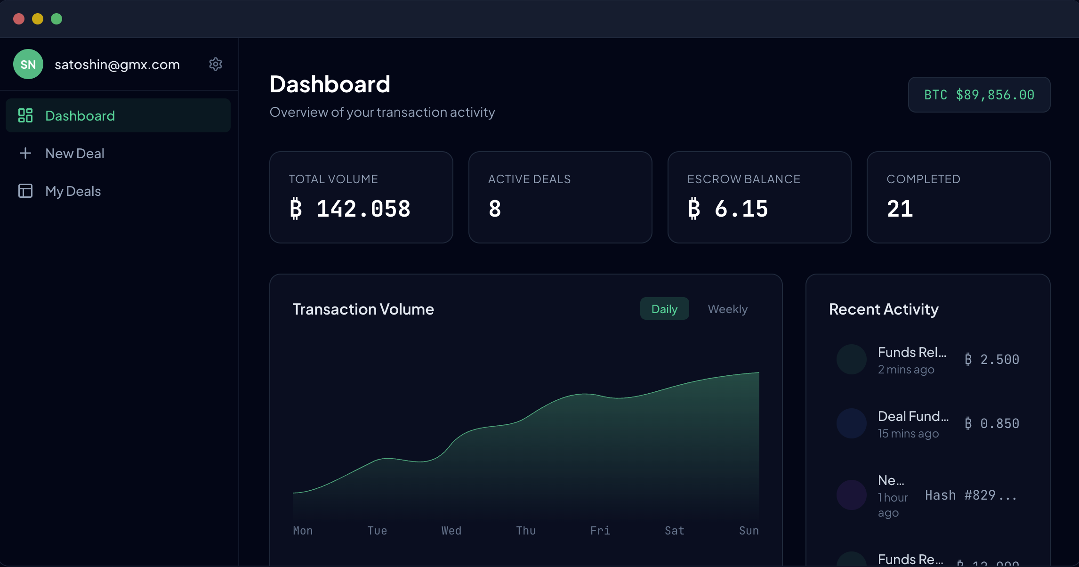Open the Active Deals stat card

[x=560, y=197]
